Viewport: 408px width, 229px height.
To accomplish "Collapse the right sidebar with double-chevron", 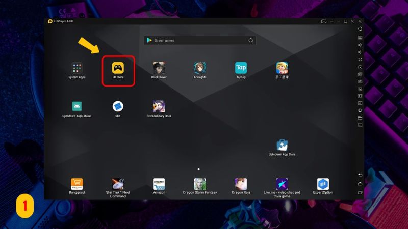I will 360,21.
